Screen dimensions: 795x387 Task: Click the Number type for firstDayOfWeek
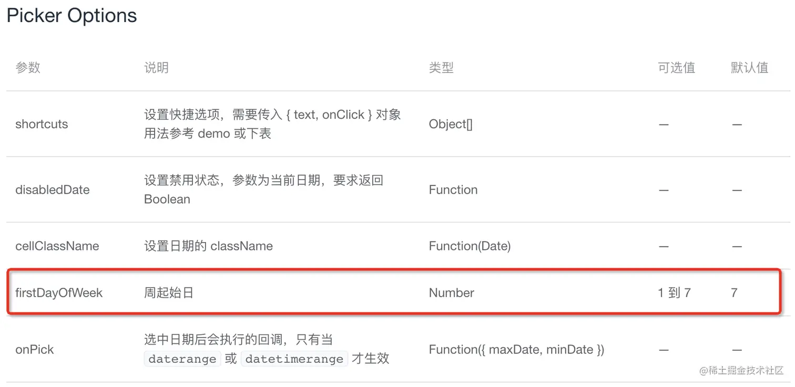(x=452, y=292)
